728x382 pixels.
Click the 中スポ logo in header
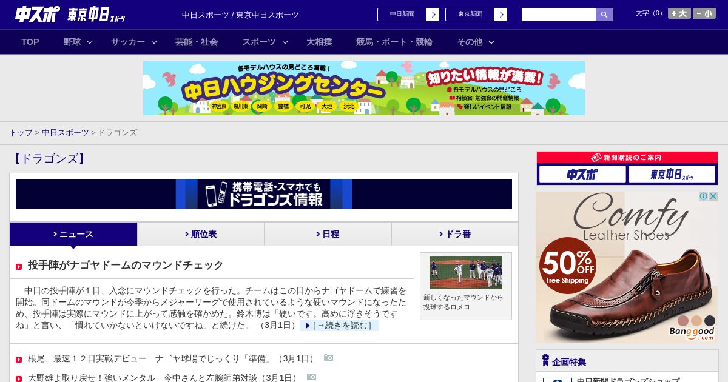pos(37,14)
